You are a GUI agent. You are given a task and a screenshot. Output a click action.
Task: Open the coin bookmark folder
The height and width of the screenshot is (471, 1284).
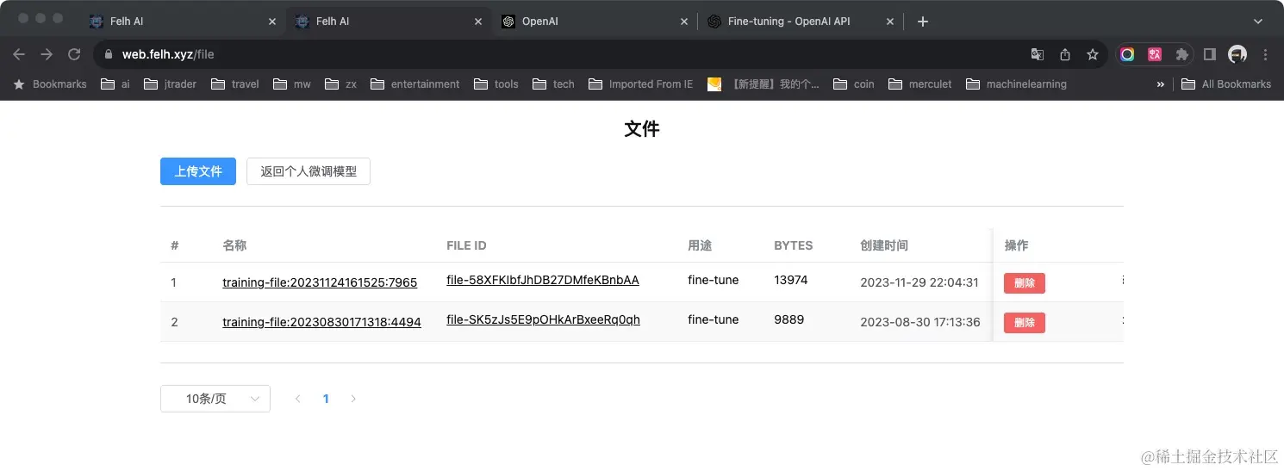pyautogui.click(x=854, y=84)
